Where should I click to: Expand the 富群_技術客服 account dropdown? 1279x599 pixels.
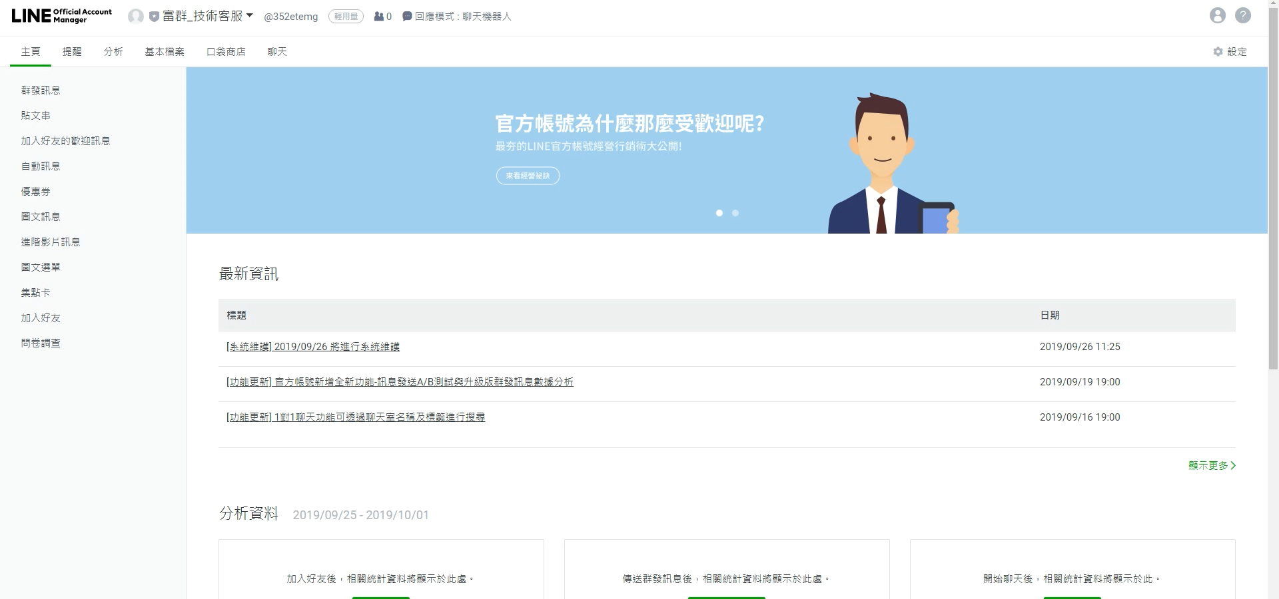click(208, 16)
